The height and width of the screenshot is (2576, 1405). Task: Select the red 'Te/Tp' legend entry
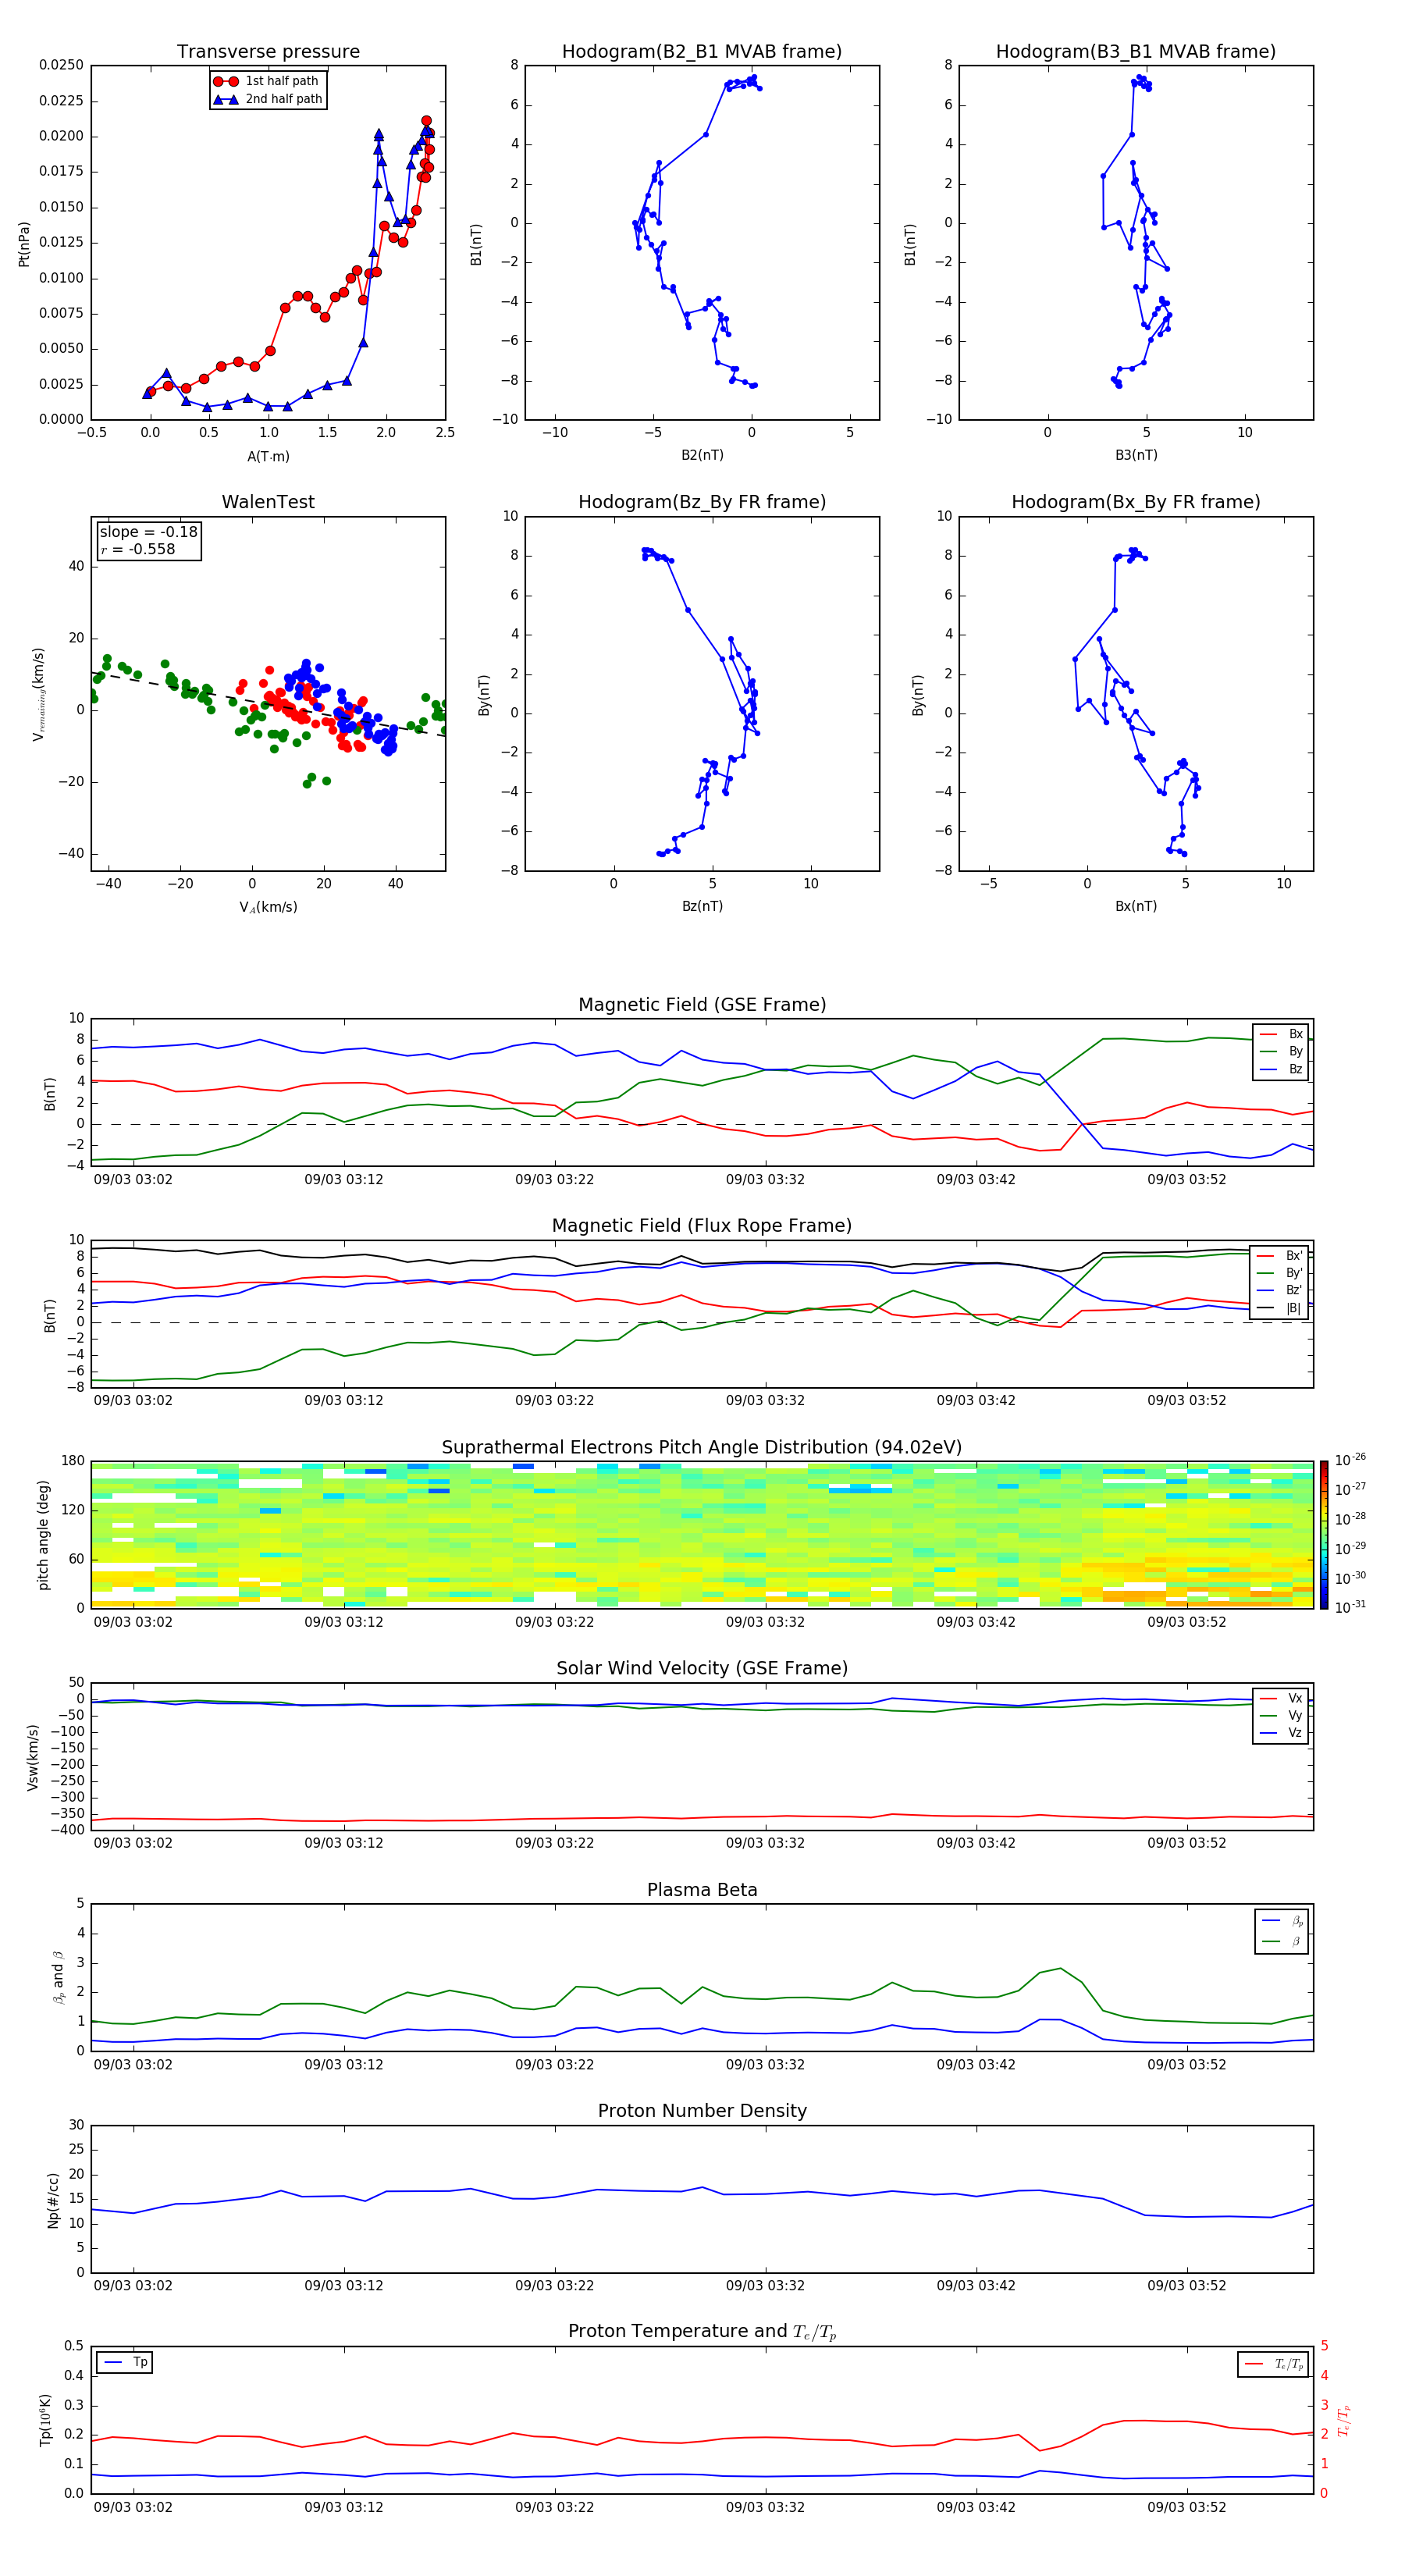point(1274,2365)
